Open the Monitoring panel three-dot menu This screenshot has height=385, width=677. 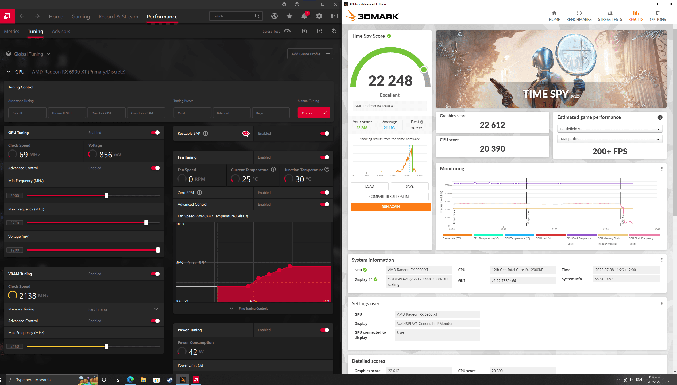coord(662,169)
